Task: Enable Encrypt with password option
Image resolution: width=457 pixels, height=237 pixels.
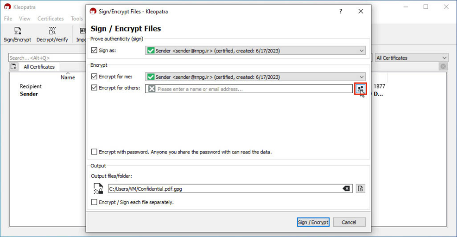Action: tap(94, 152)
